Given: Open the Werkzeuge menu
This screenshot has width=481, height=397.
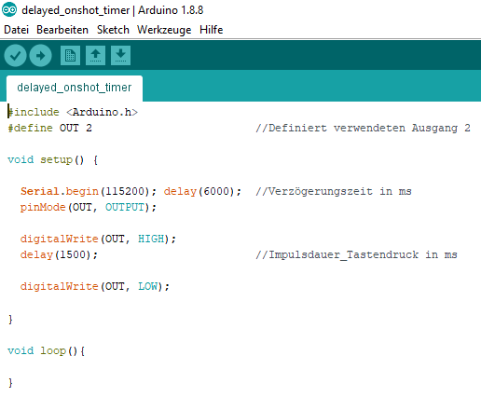Looking at the screenshot, I should [x=164, y=30].
